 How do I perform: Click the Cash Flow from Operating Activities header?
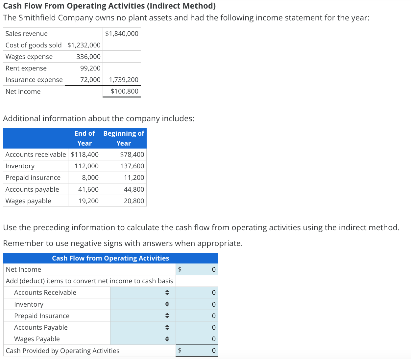click(110, 258)
